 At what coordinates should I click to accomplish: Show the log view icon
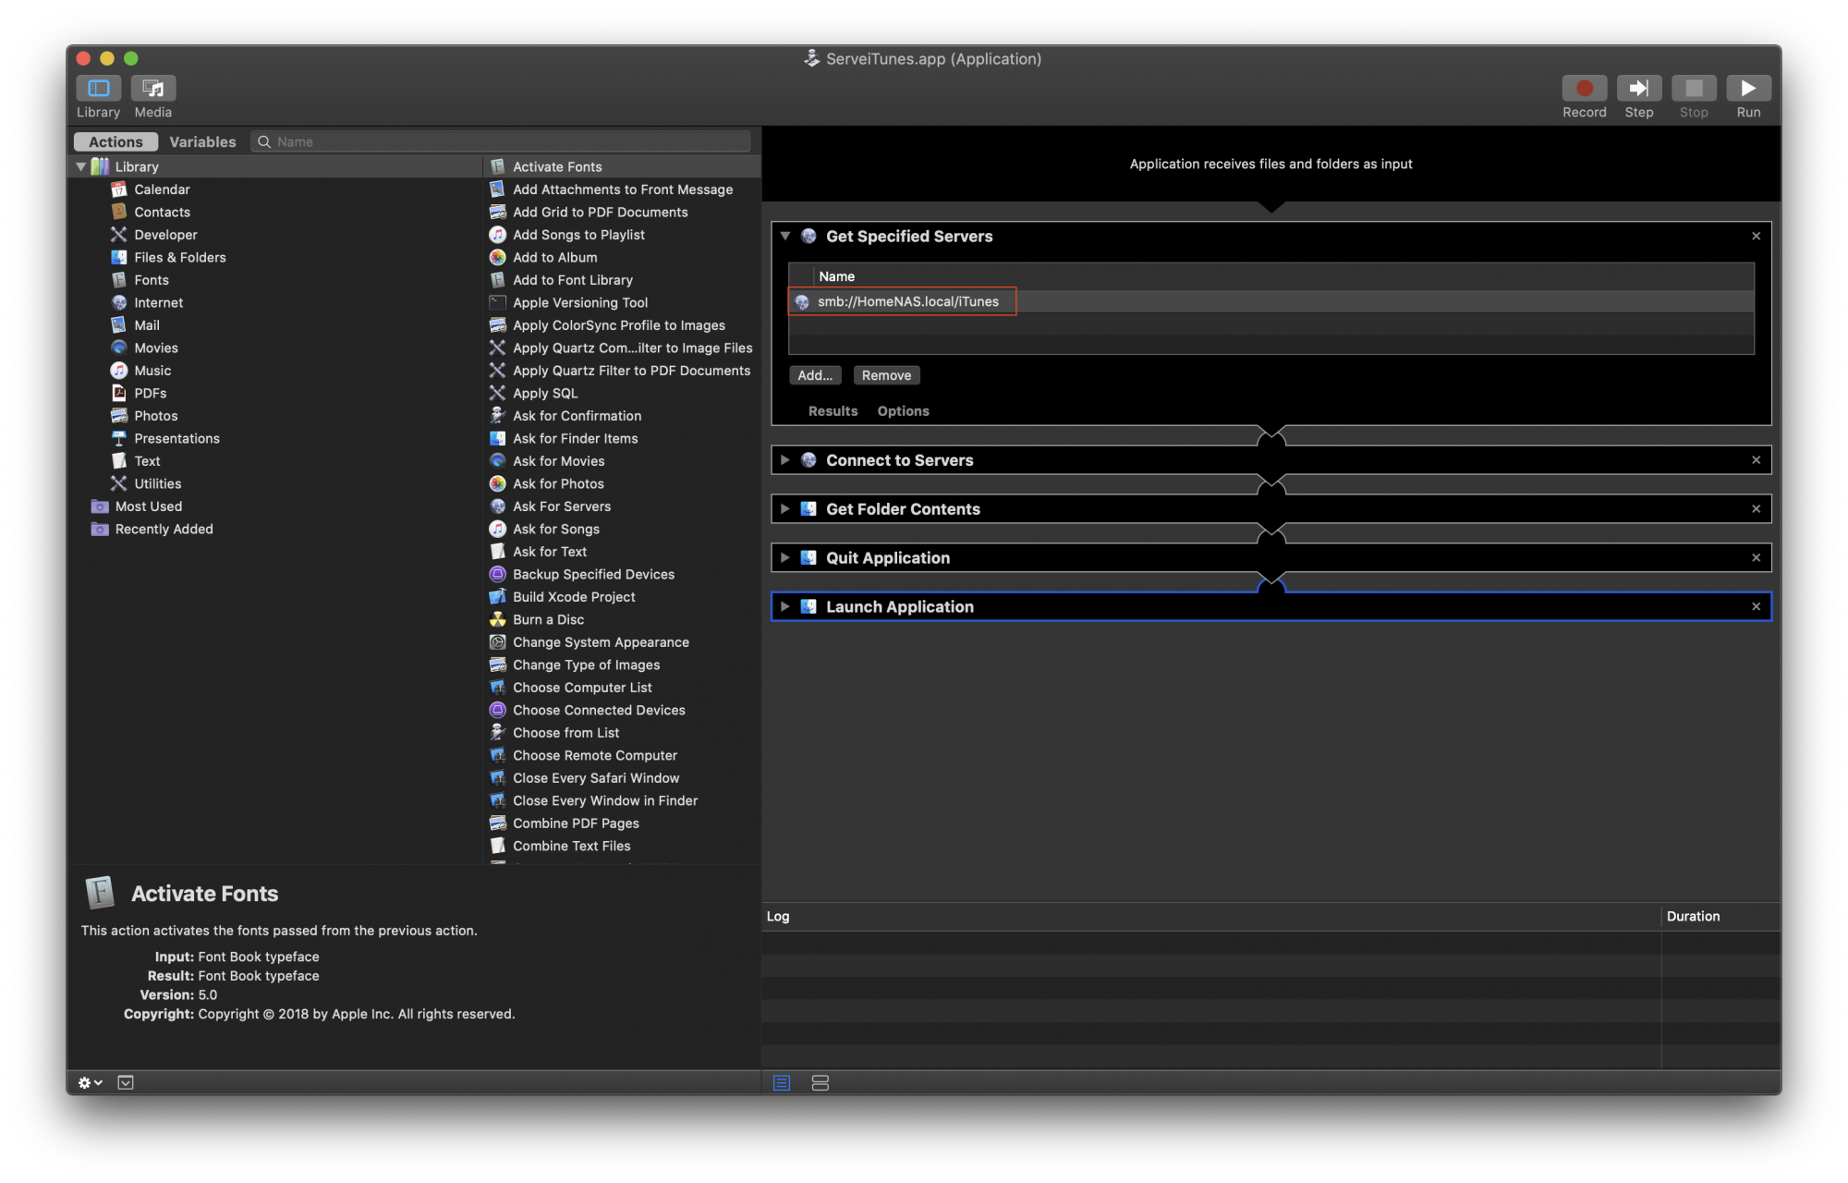782,1082
